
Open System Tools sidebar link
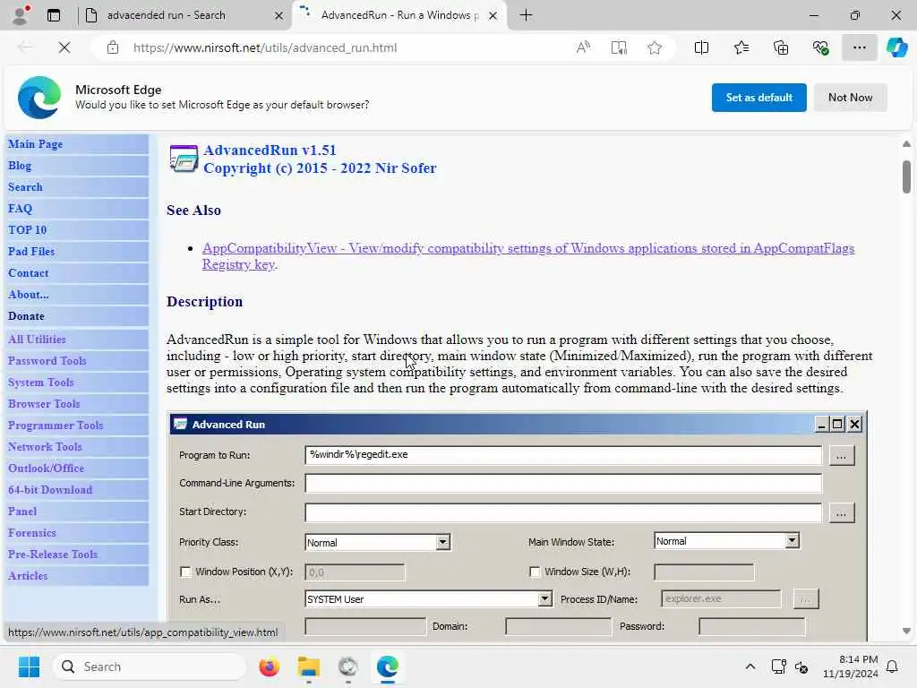(40, 383)
